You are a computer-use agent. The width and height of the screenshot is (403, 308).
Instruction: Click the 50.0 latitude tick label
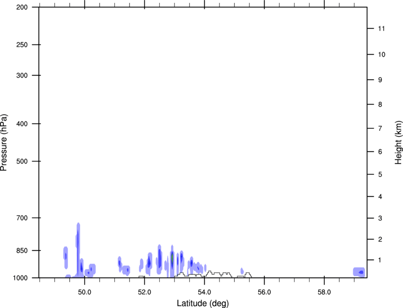point(84,292)
